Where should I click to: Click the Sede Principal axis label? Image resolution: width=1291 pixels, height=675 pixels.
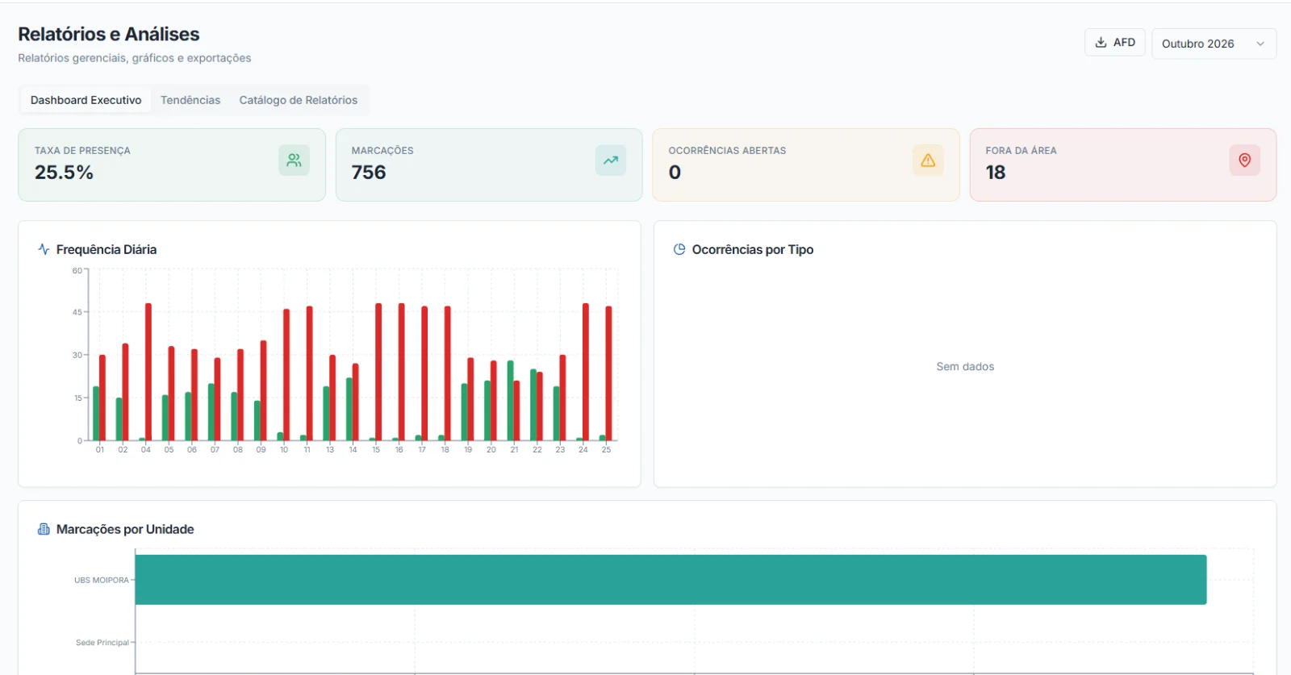coord(102,643)
